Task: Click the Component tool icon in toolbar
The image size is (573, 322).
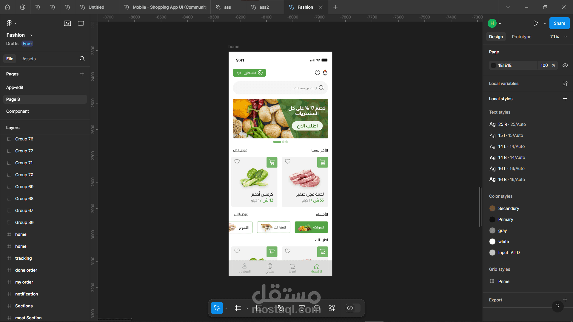Action: pos(332,308)
